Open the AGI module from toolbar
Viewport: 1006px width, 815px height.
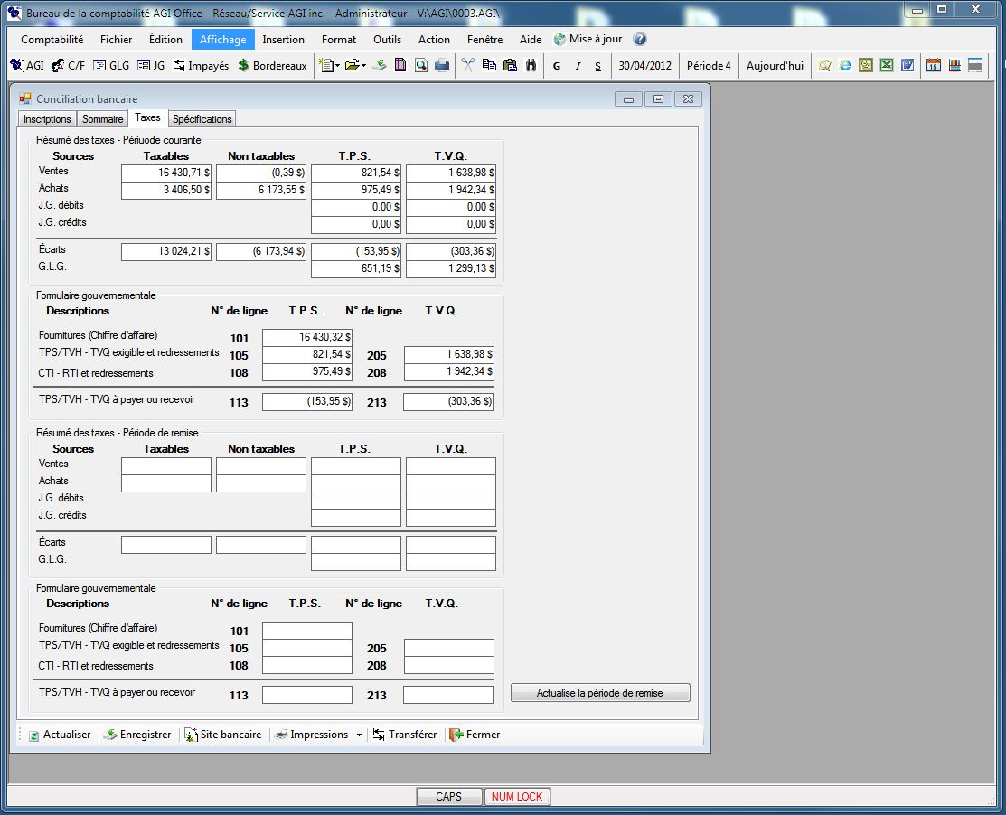27,65
